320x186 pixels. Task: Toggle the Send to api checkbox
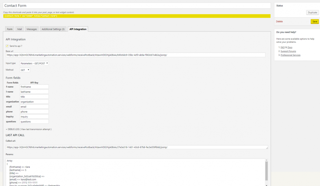[x=7, y=46]
